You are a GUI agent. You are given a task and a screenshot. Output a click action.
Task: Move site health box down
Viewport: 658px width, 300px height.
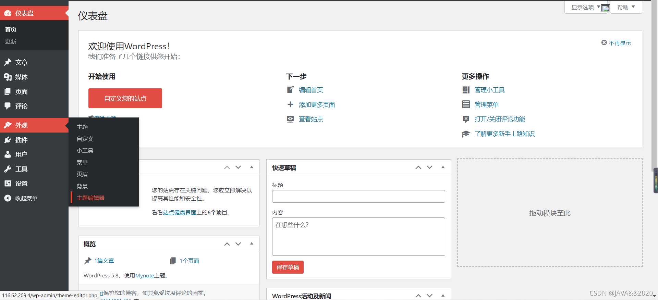pos(238,167)
